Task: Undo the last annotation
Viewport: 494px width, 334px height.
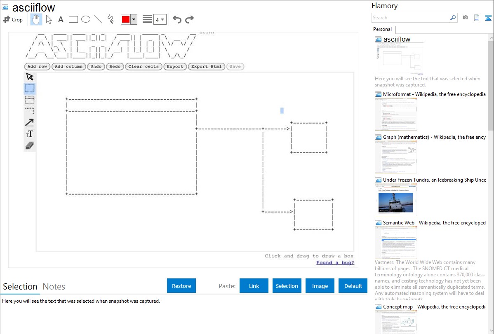Action: tap(177, 19)
